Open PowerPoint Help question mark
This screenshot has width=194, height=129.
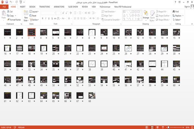pyautogui.click(x=175, y=2)
